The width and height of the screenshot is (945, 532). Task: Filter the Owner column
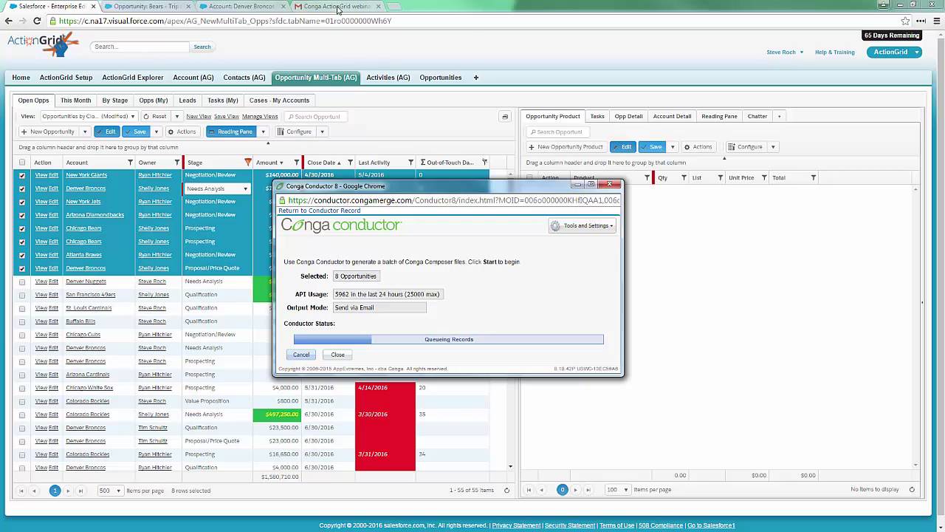(177, 163)
